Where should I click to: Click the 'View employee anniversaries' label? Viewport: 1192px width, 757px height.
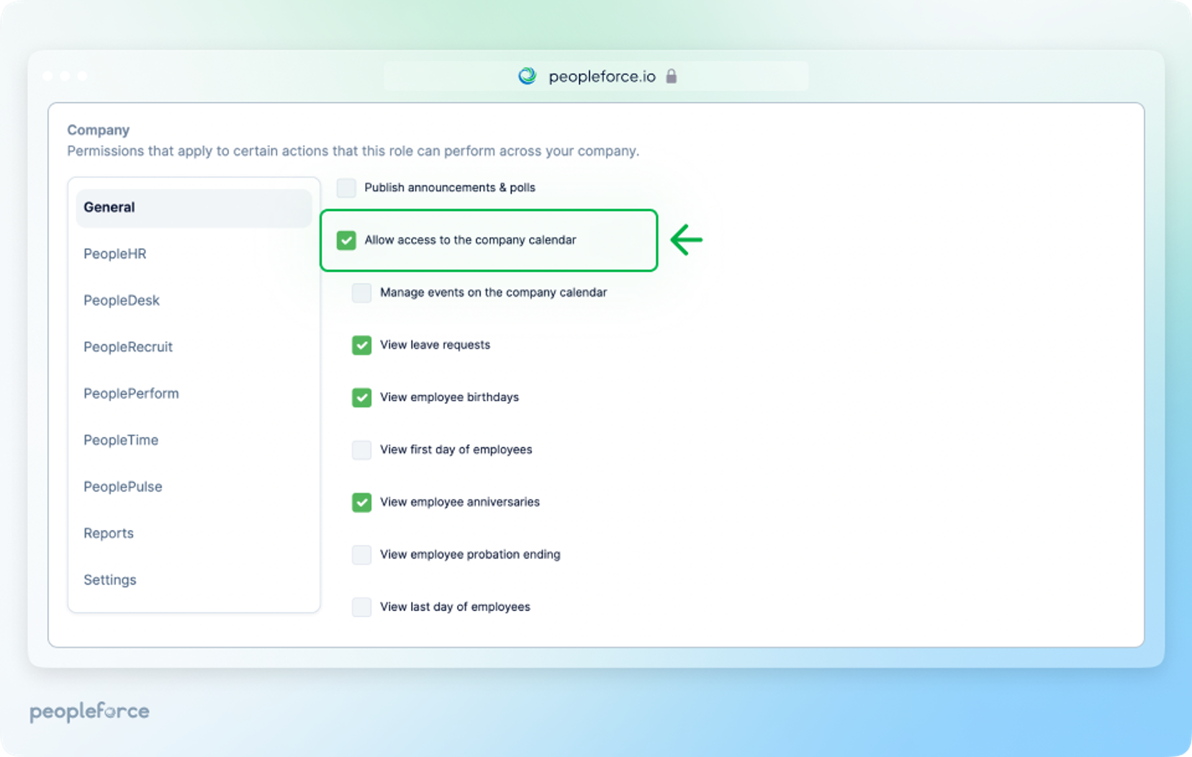pyautogui.click(x=460, y=502)
